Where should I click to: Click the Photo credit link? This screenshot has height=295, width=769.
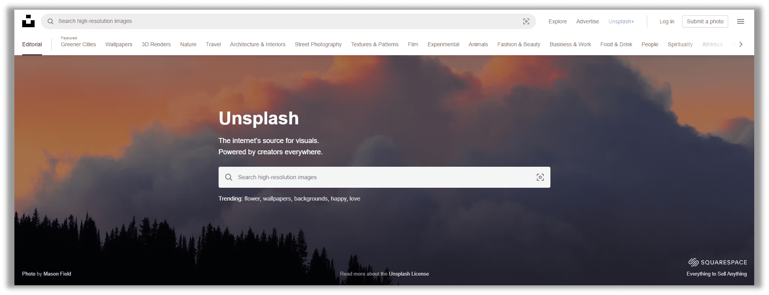[28, 274]
